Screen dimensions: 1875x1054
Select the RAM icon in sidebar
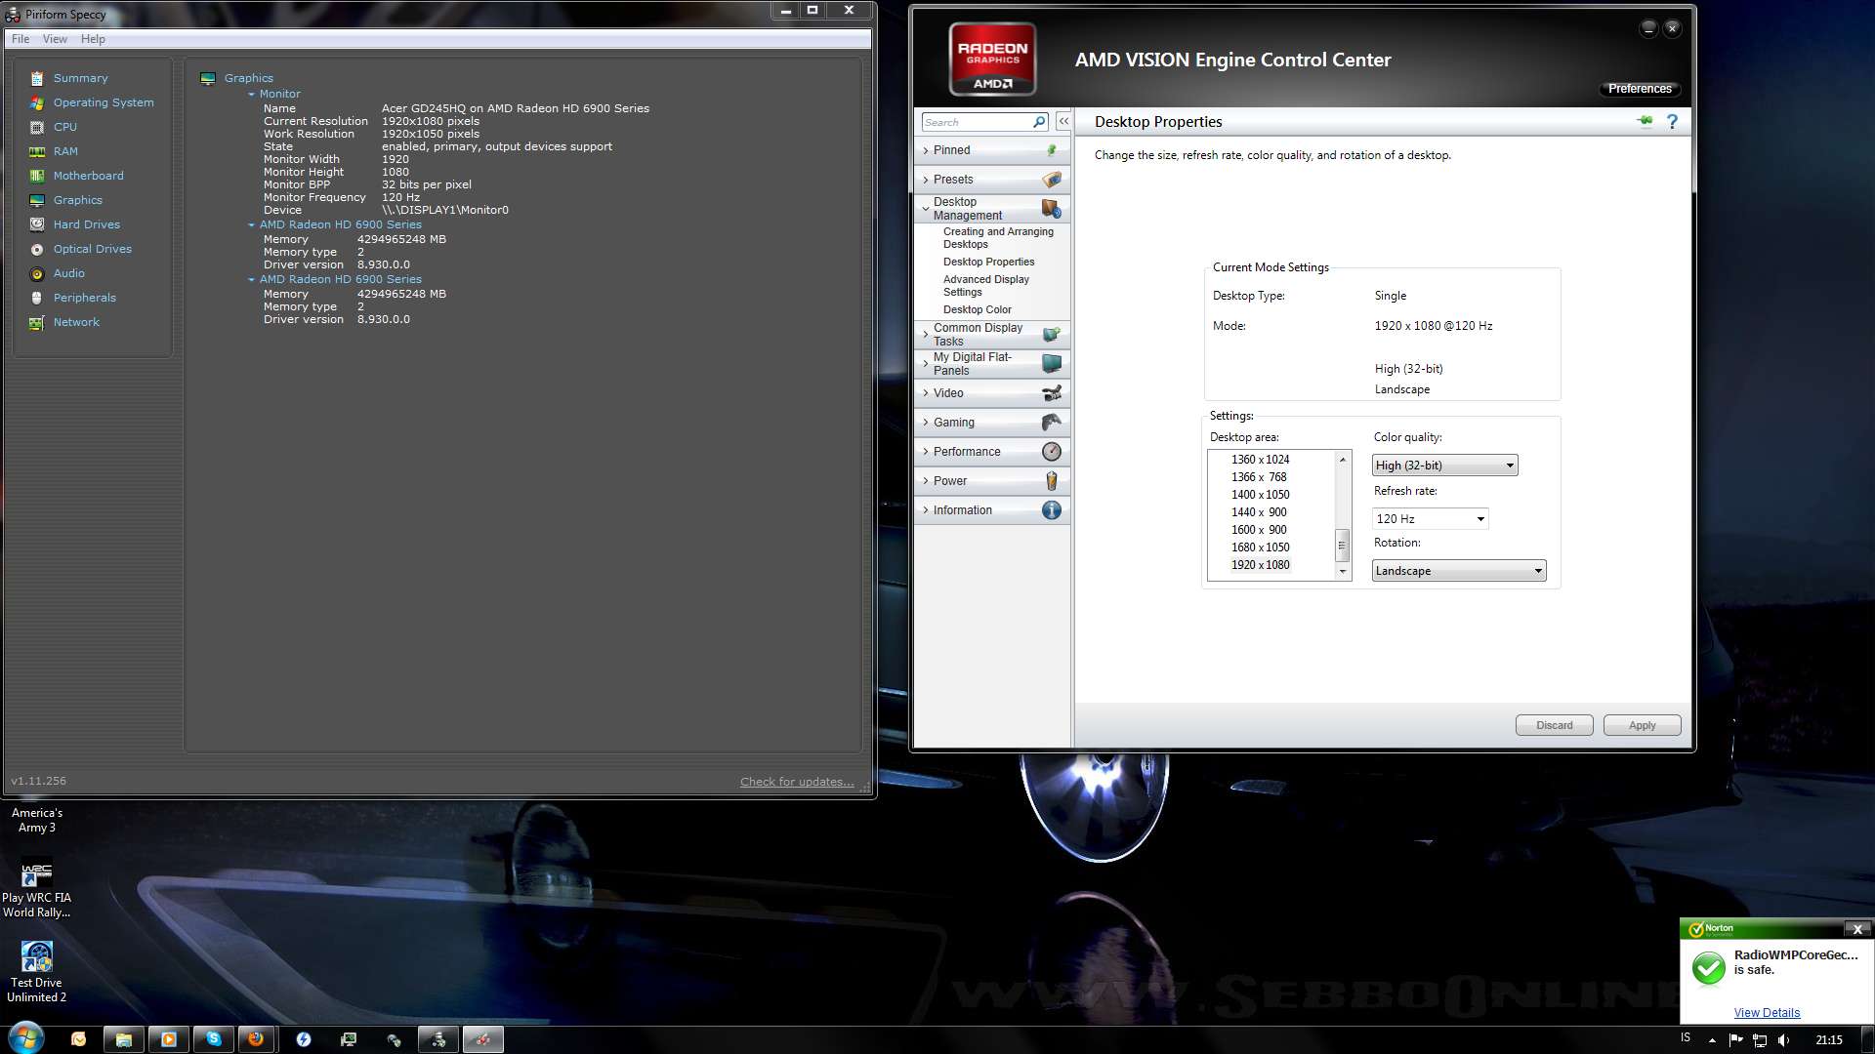point(37,151)
